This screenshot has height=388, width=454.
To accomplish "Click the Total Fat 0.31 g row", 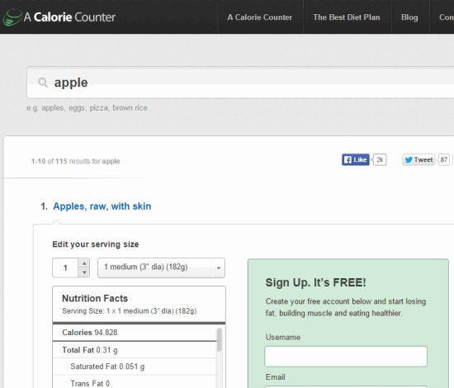I will 135,350.
